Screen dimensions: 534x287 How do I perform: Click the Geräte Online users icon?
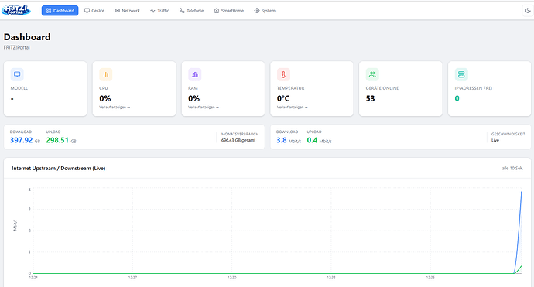coord(372,74)
